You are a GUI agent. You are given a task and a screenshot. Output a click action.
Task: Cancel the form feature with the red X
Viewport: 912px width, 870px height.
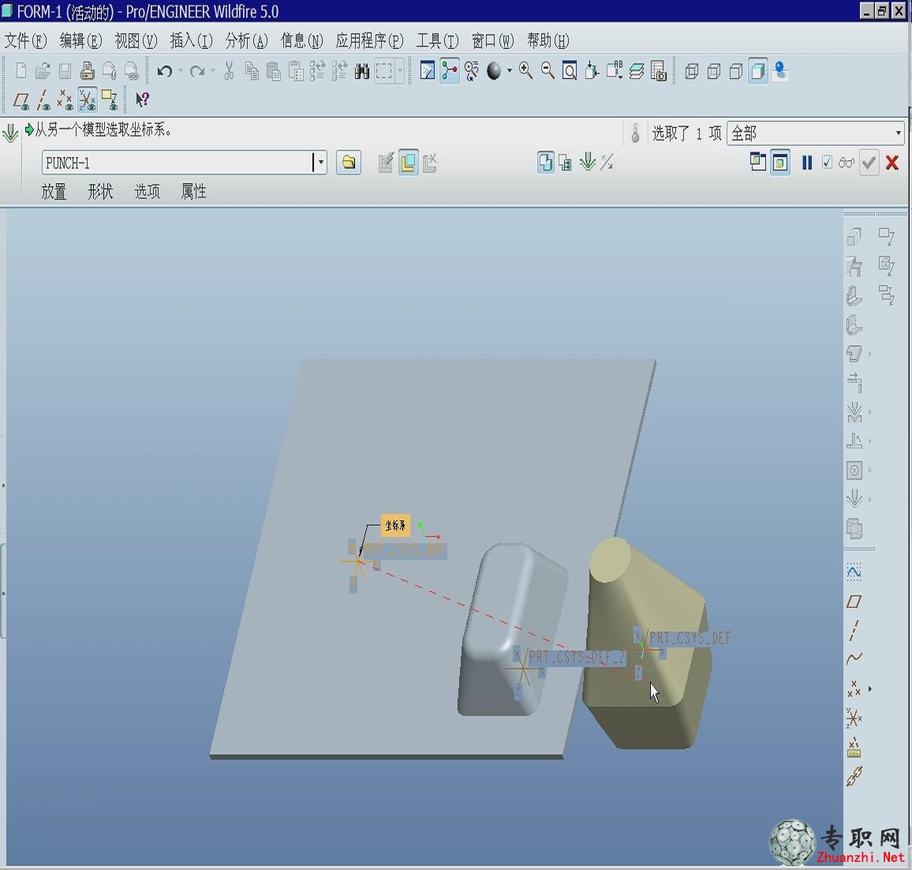pos(892,163)
